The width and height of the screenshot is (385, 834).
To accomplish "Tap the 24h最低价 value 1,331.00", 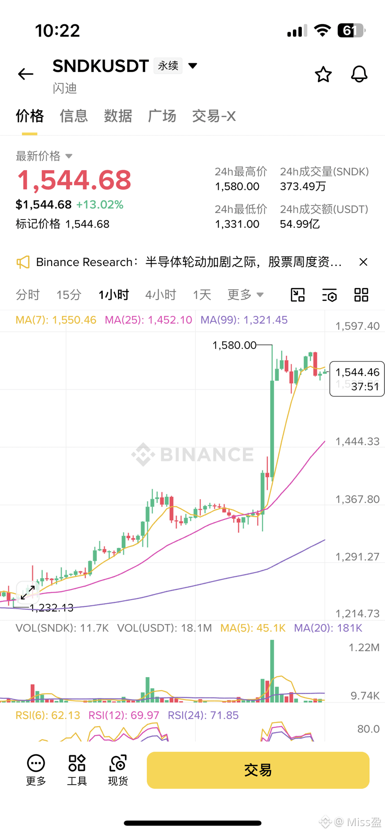I will pos(237,224).
